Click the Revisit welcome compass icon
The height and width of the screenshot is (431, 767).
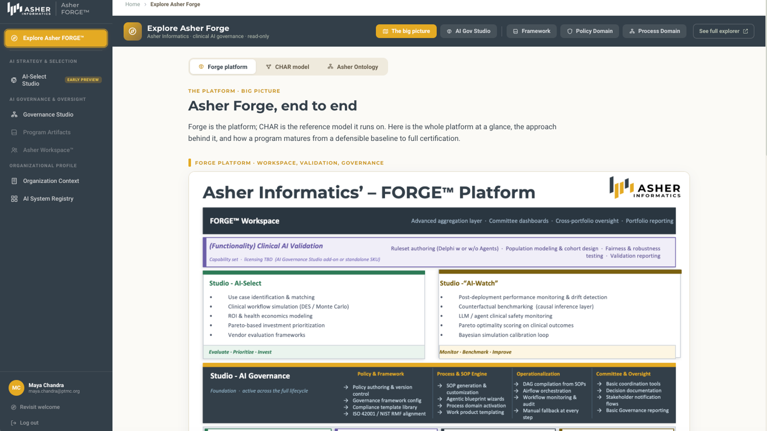coord(14,407)
